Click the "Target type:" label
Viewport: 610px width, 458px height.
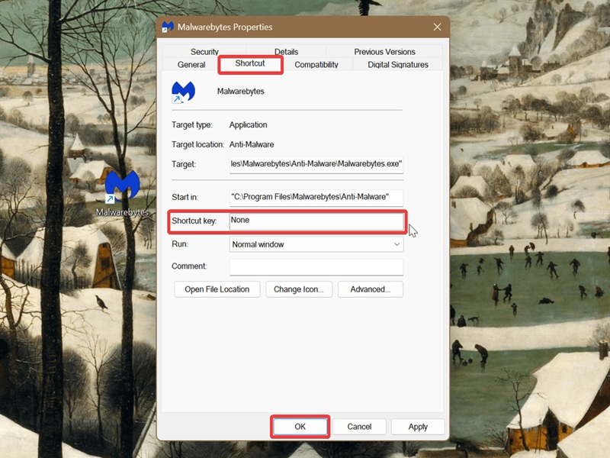pos(192,125)
